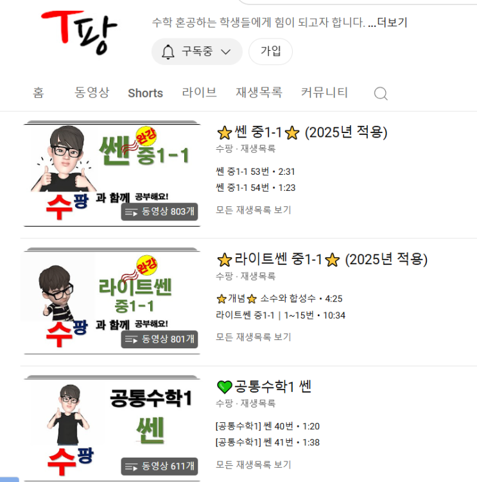The image size is (477, 482).
Task: Expand the 구독중 subscription dropdown chevron
Action: click(226, 51)
